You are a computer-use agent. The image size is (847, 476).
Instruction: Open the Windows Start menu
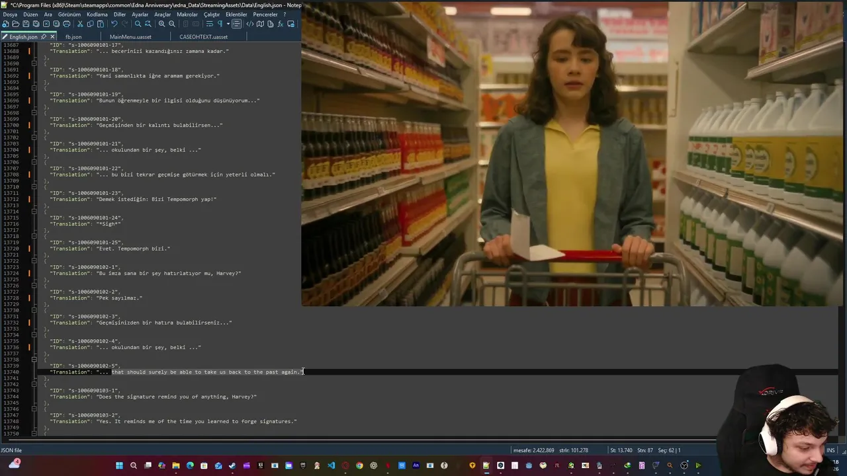[119, 465]
